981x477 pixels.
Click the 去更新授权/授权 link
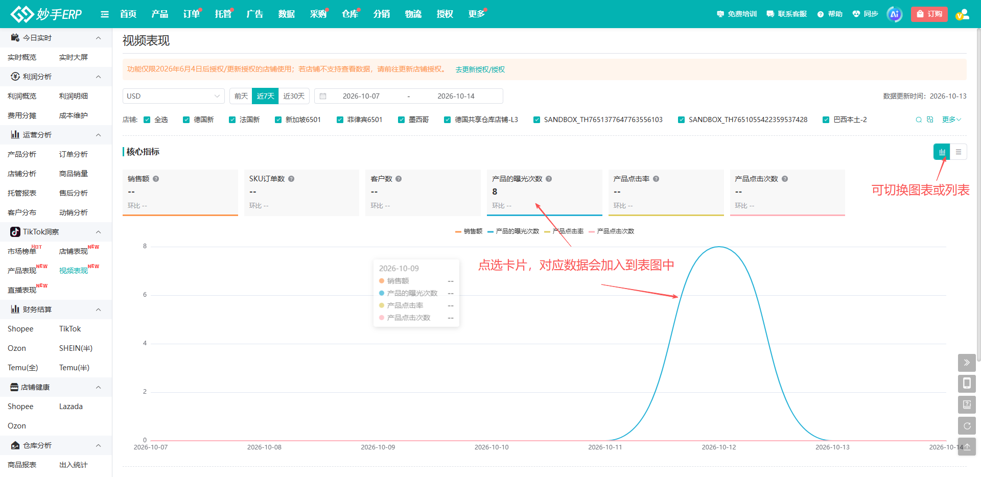[x=480, y=69]
